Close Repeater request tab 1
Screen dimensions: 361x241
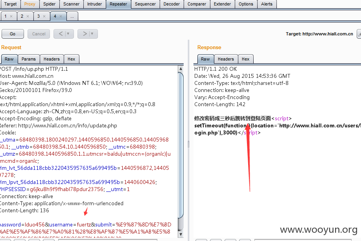(x=11, y=17)
